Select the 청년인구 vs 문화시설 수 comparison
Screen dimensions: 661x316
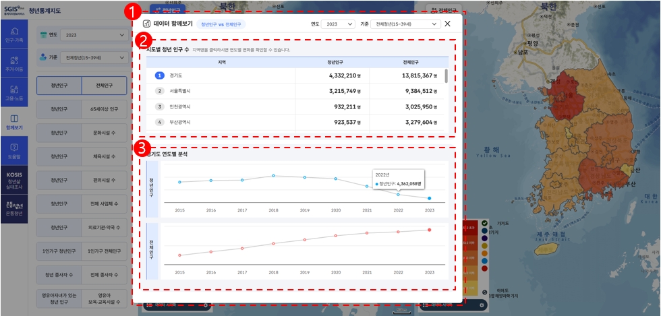point(81,133)
